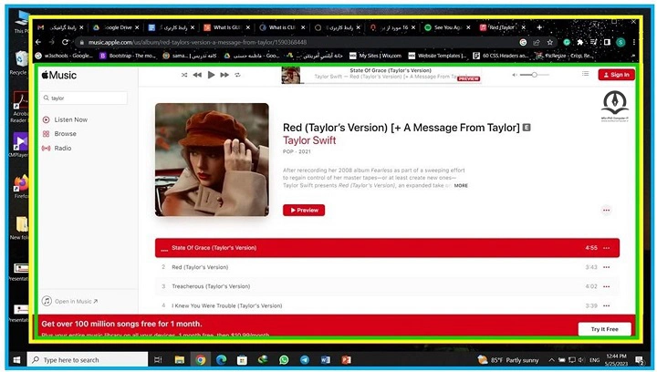Reload the current page

[x=65, y=42]
